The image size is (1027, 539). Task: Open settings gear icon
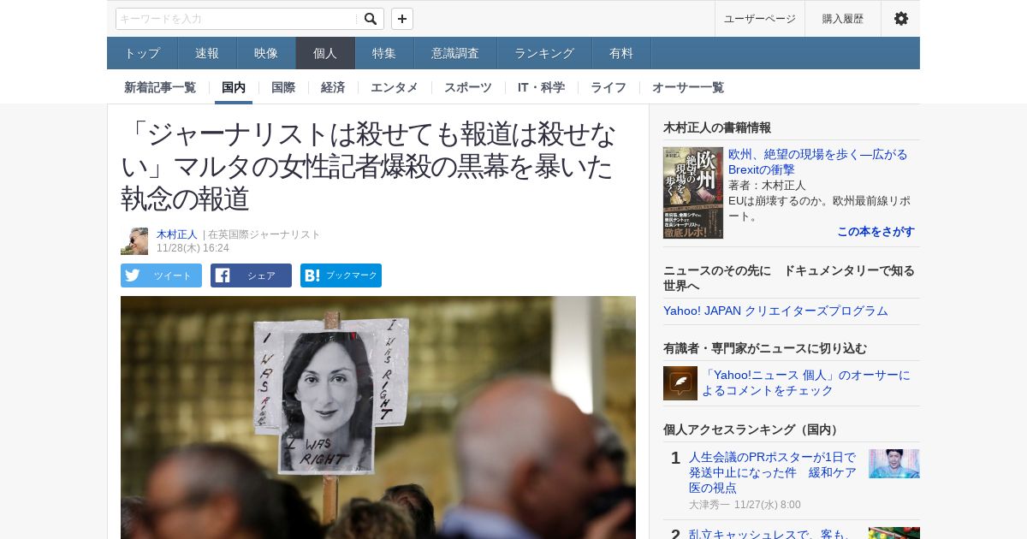[x=901, y=19]
